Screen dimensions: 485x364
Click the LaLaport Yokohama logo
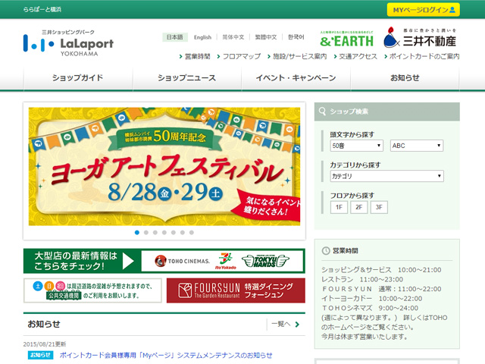pyautogui.click(x=68, y=42)
